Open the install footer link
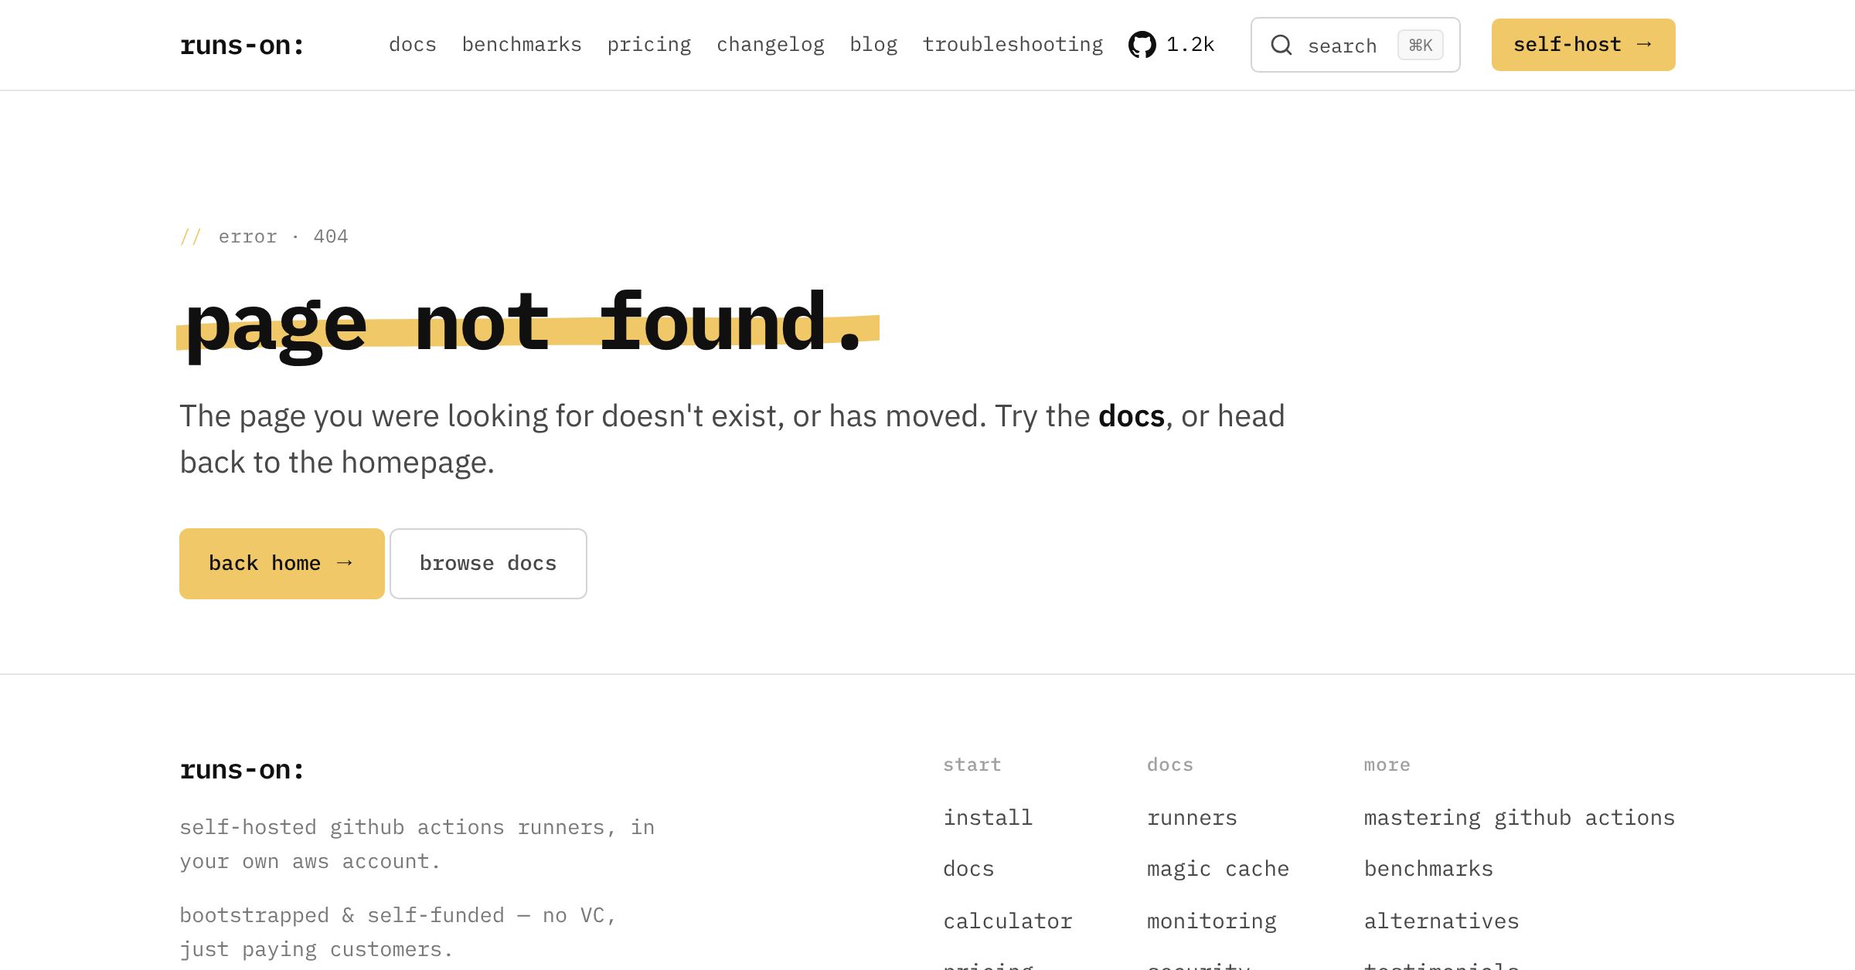This screenshot has width=1855, height=970. coord(988,817)
